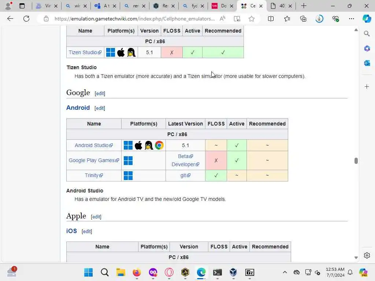
Task: Close the 'Ce' active tab
Action: click(261, 6)
